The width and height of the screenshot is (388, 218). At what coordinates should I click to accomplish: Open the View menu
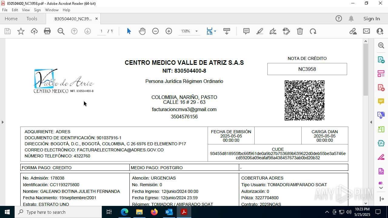pos(26,10)
